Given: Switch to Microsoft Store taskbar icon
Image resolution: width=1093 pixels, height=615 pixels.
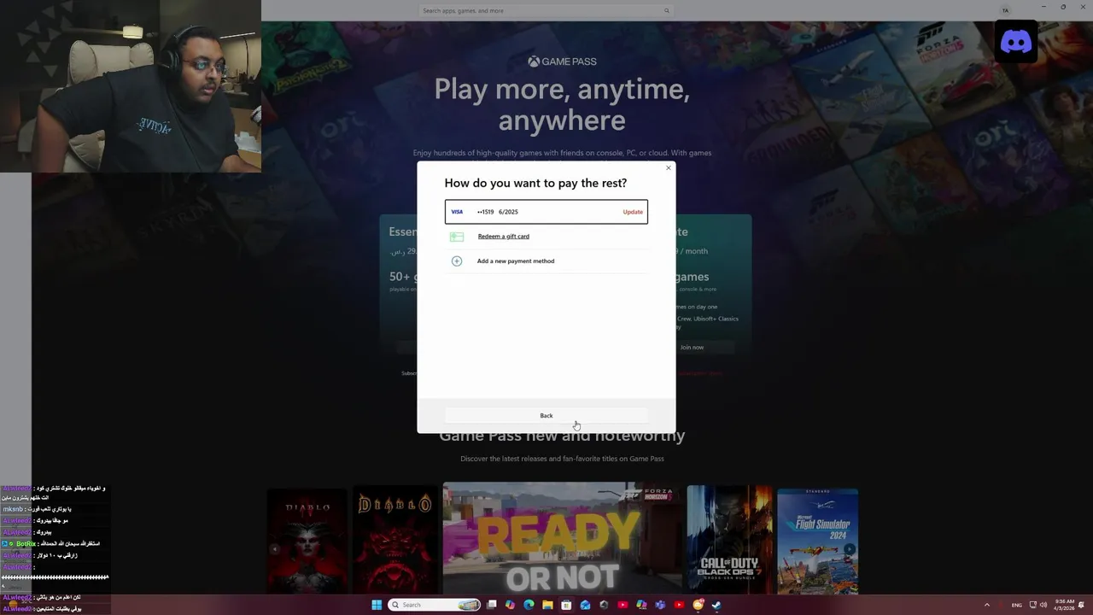Looking at the screenshot, I should pyautogui.click(x=566, y=605).
